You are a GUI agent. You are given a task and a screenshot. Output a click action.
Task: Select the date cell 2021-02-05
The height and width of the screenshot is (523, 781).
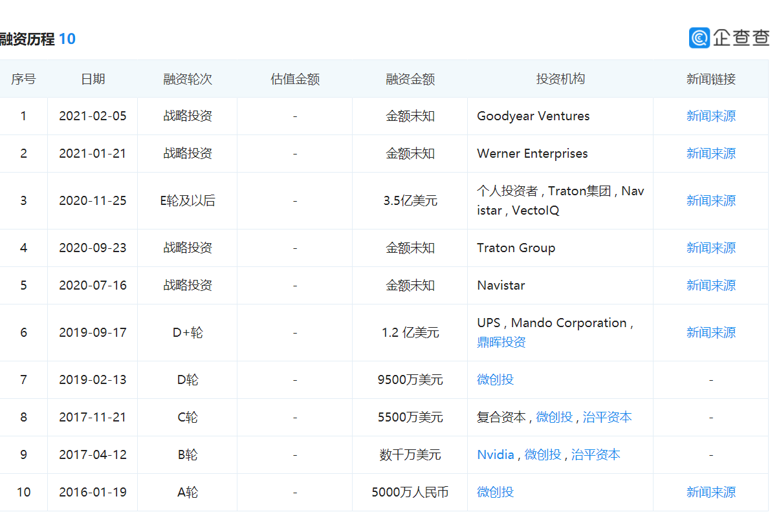[x=93, y=116]
